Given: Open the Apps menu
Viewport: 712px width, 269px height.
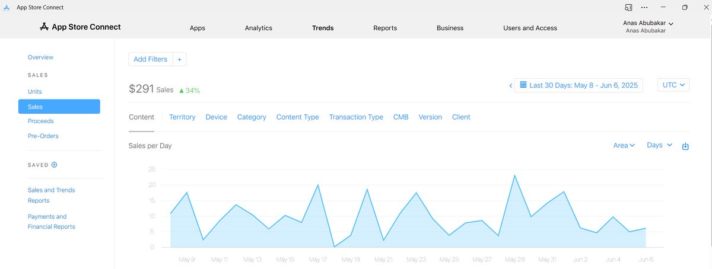Looking at the screenshot, I should click(198, 28).
